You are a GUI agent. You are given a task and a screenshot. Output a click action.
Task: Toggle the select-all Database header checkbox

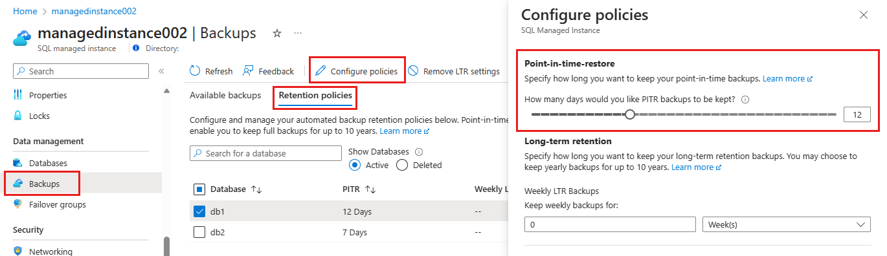point(200,189)
